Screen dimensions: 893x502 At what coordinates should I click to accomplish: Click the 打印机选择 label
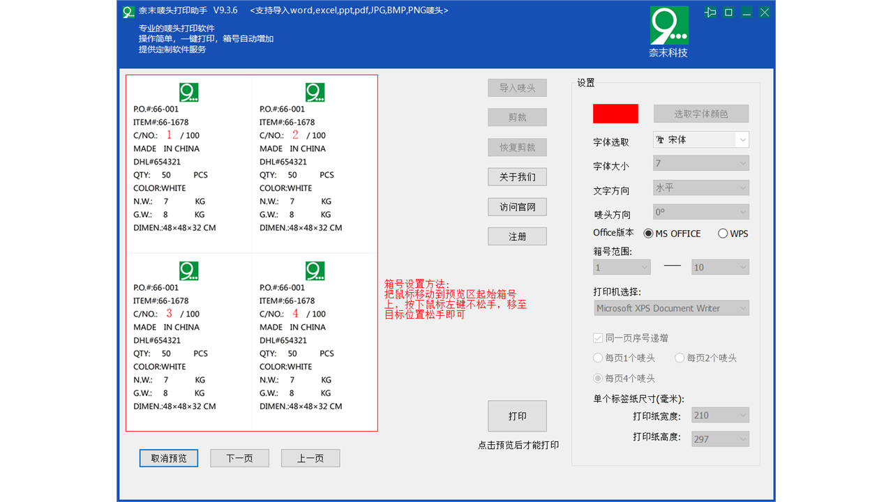(617, 291)
